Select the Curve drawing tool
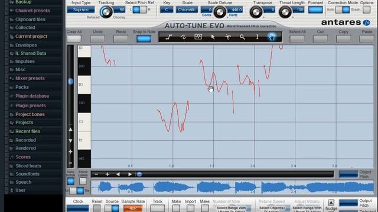Viewport: 378px width, 212px height. [184, 37]
